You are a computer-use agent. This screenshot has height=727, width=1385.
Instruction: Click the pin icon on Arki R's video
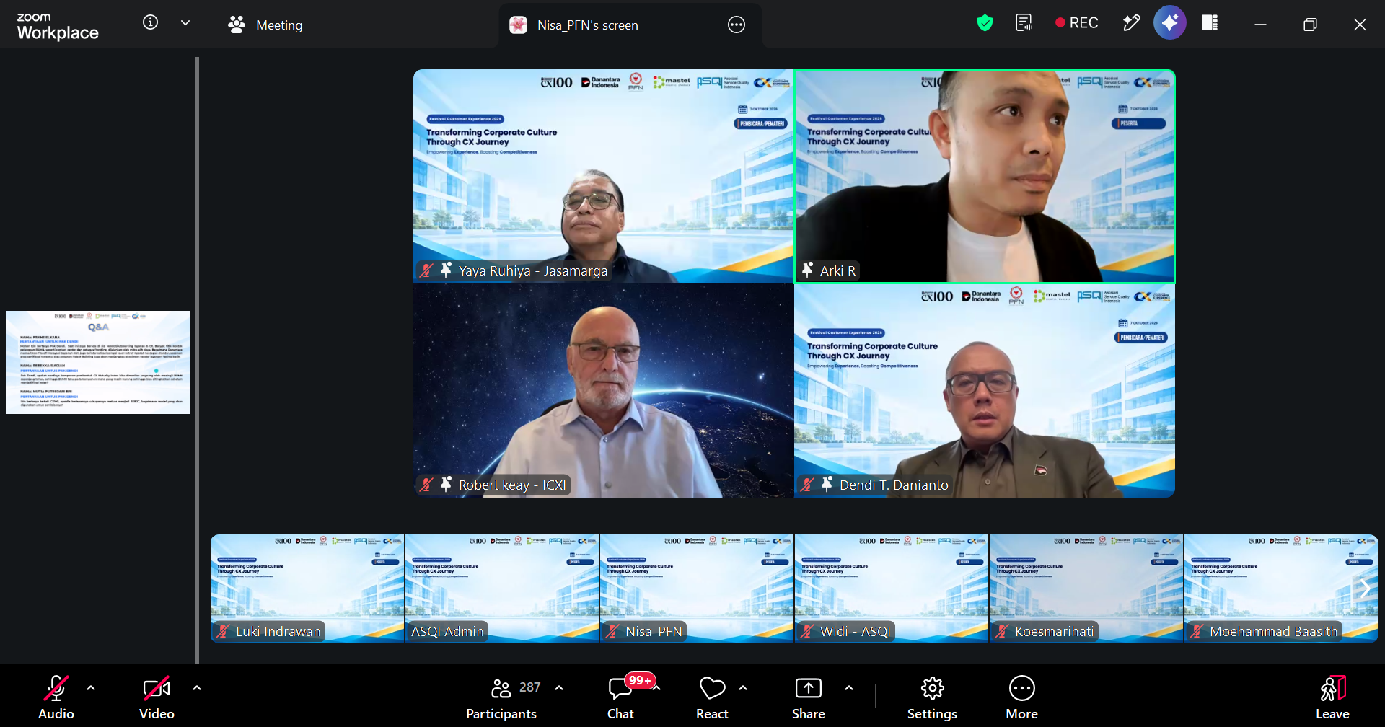coord(808,270)
